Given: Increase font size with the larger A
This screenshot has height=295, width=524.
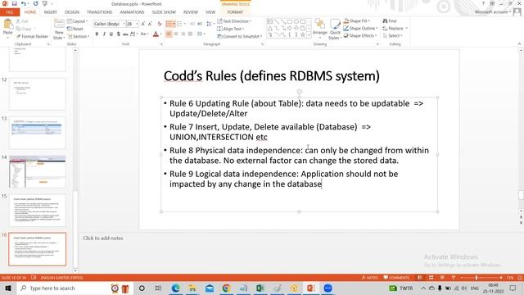Looking at the screenshot, I should (x=143, y=24).
